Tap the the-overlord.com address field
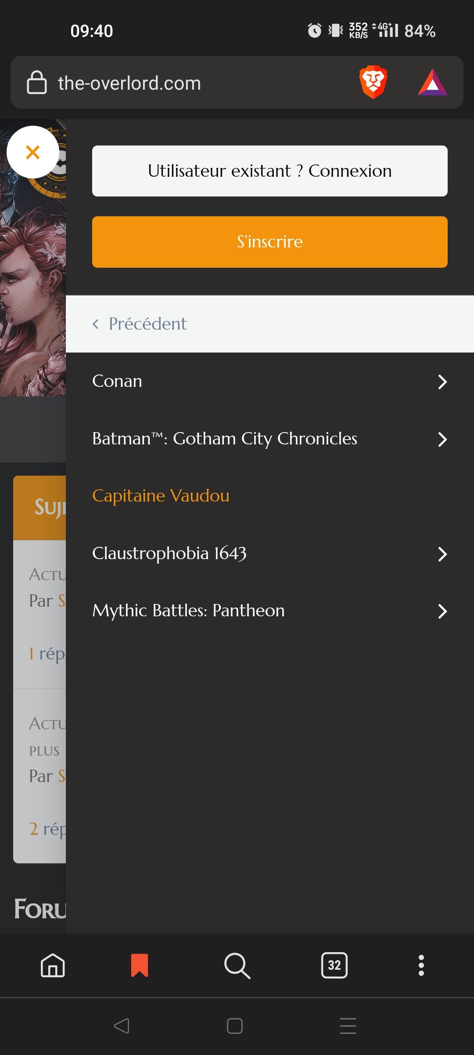The image size is (474, 1055). pyautogui.click(x=129, y=83)
